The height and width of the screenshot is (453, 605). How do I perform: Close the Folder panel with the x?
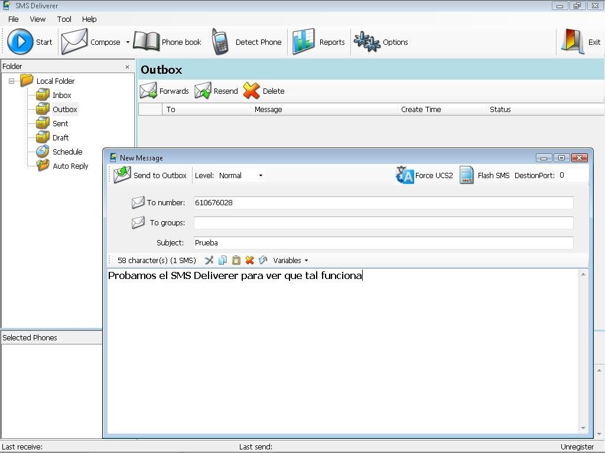[128, 67]
